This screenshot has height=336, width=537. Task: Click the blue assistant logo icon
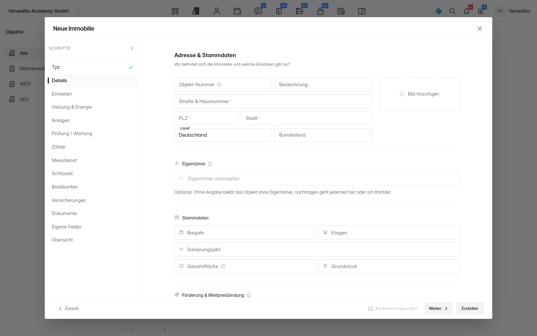coord(439,11)
